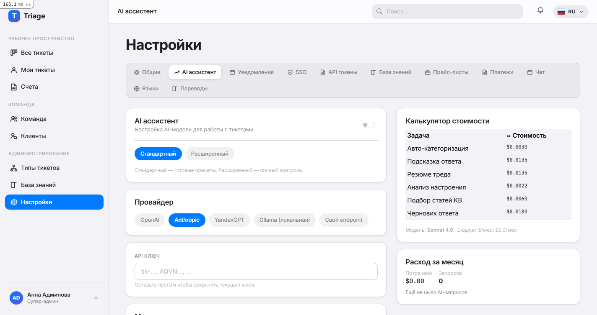Choose OpenAI as provider

click(x=150, y=220)
